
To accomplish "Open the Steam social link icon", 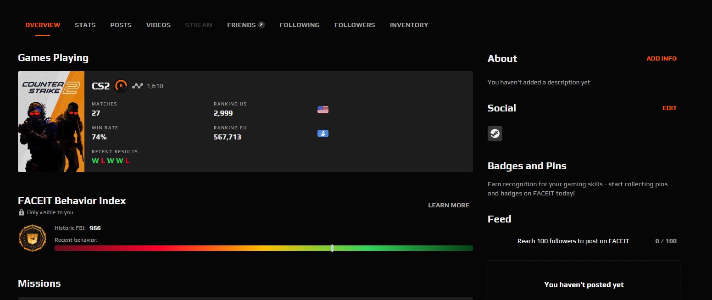I will [x=495, y=133].
